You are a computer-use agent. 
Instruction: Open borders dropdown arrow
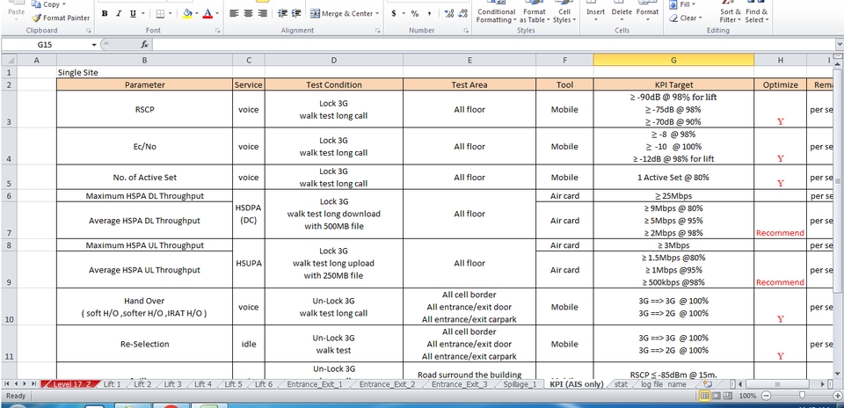171,13
